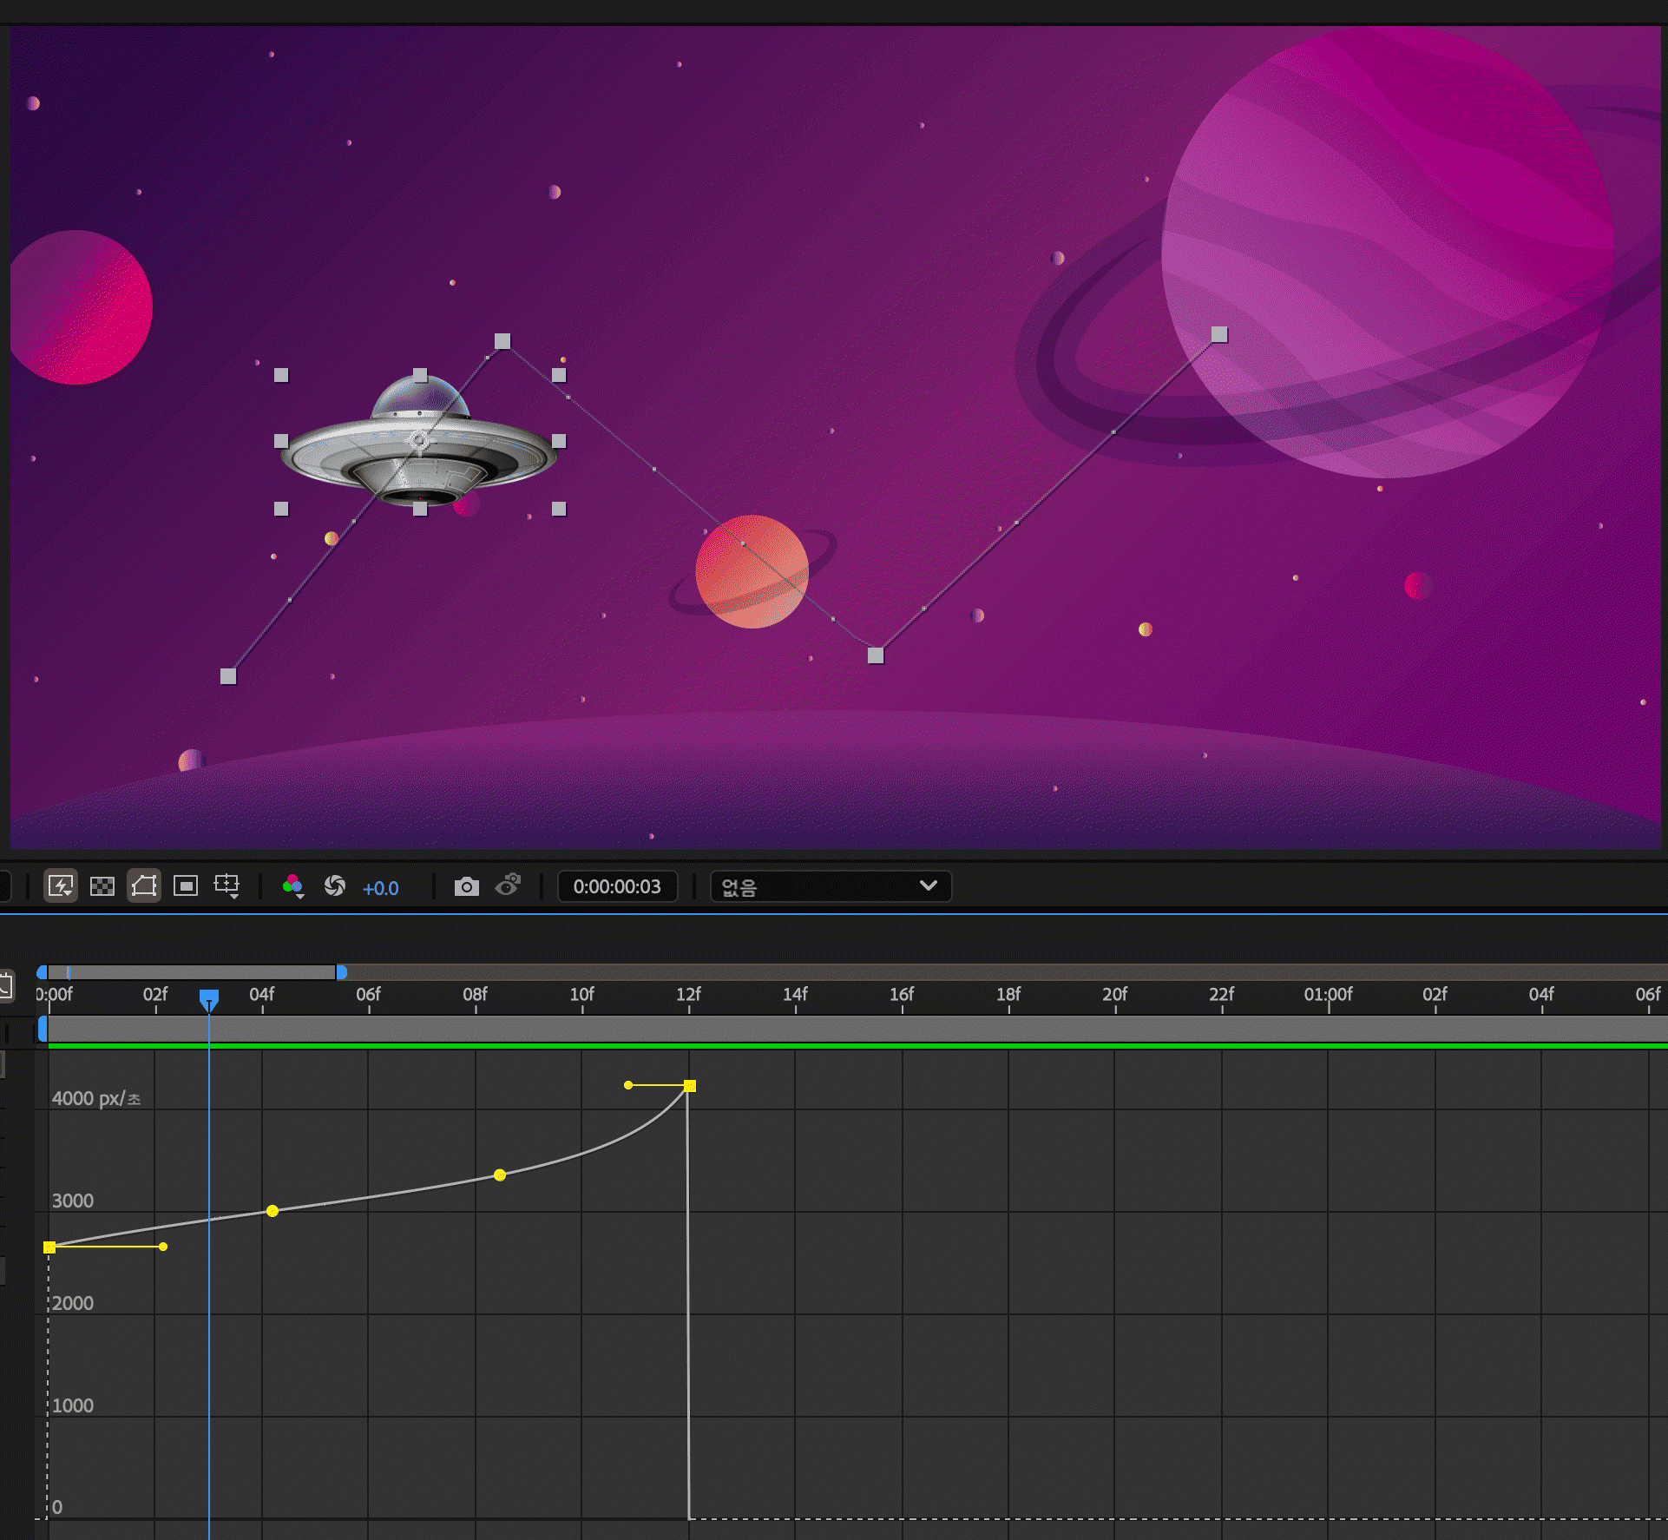This screenshot has width=1668, height=1540.
Task: Click the work area end handle
Action: point(341,972)
